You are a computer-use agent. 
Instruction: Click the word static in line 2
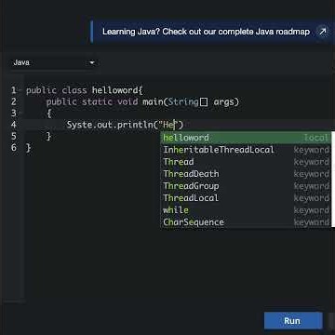pos(97,101)
